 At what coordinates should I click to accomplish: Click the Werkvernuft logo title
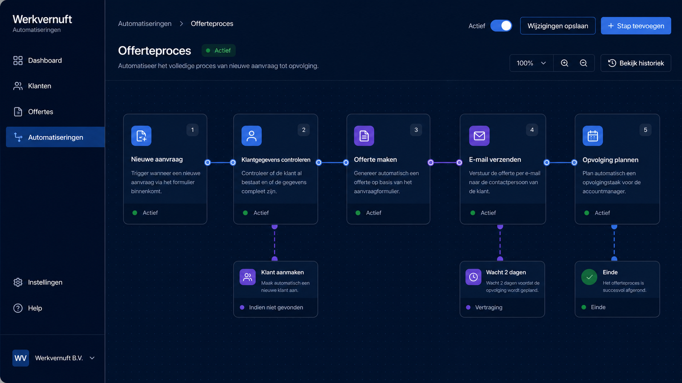(x=42, y=19)
